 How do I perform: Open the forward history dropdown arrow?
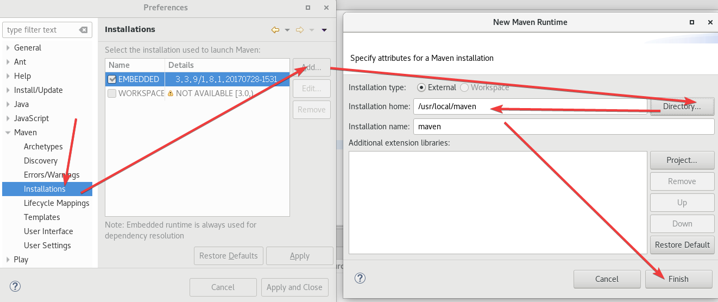pos(312,30)
